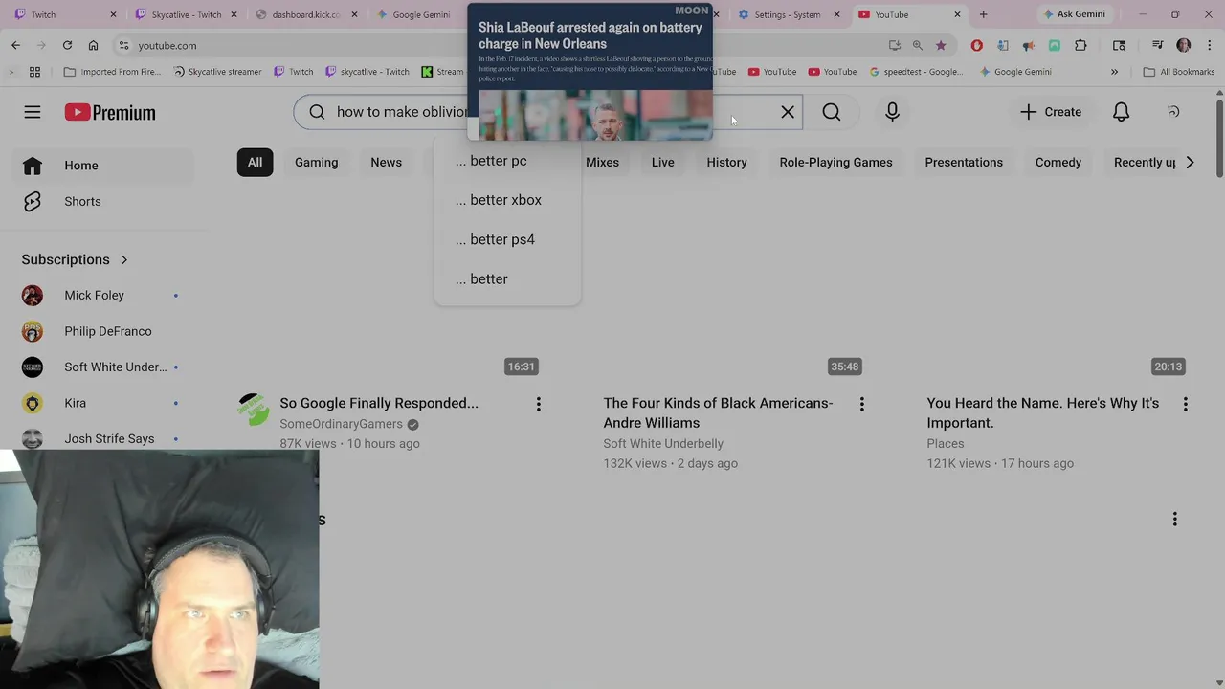Select the Role-Playing Games chip
1225x689 pixels.
(835, 162)
